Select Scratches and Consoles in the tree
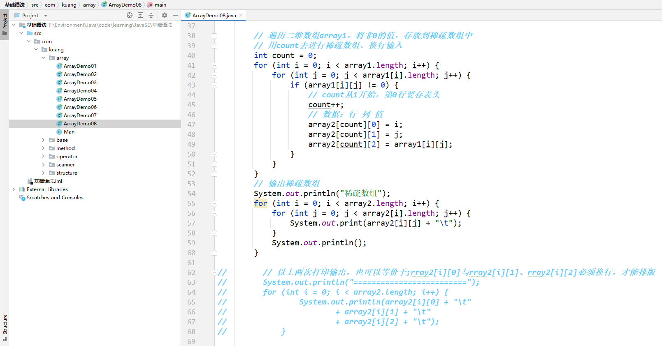Screen dimensions: 662x346 (x=55, y=198)
